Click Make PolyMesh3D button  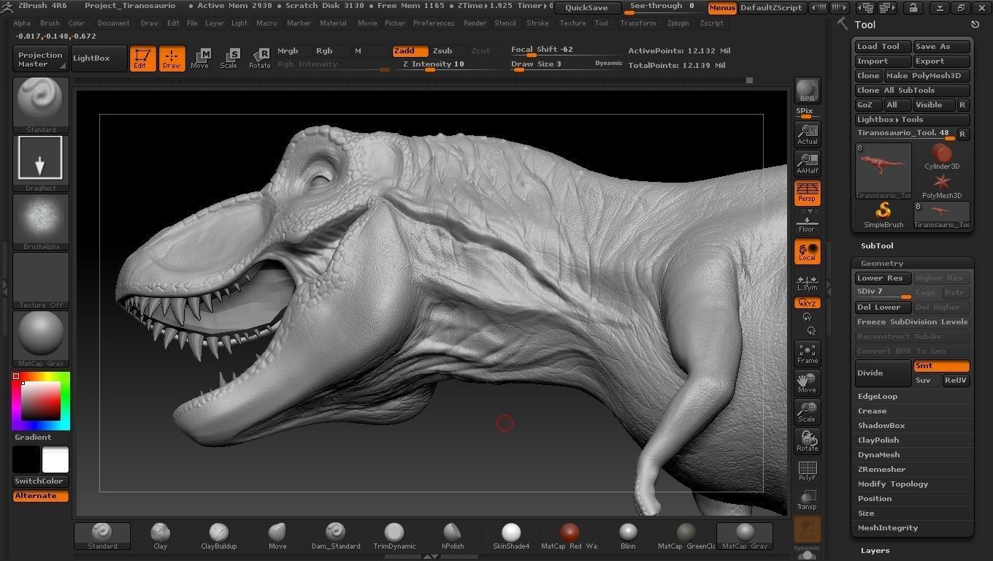pyautogui.click(x=927, y=76)
